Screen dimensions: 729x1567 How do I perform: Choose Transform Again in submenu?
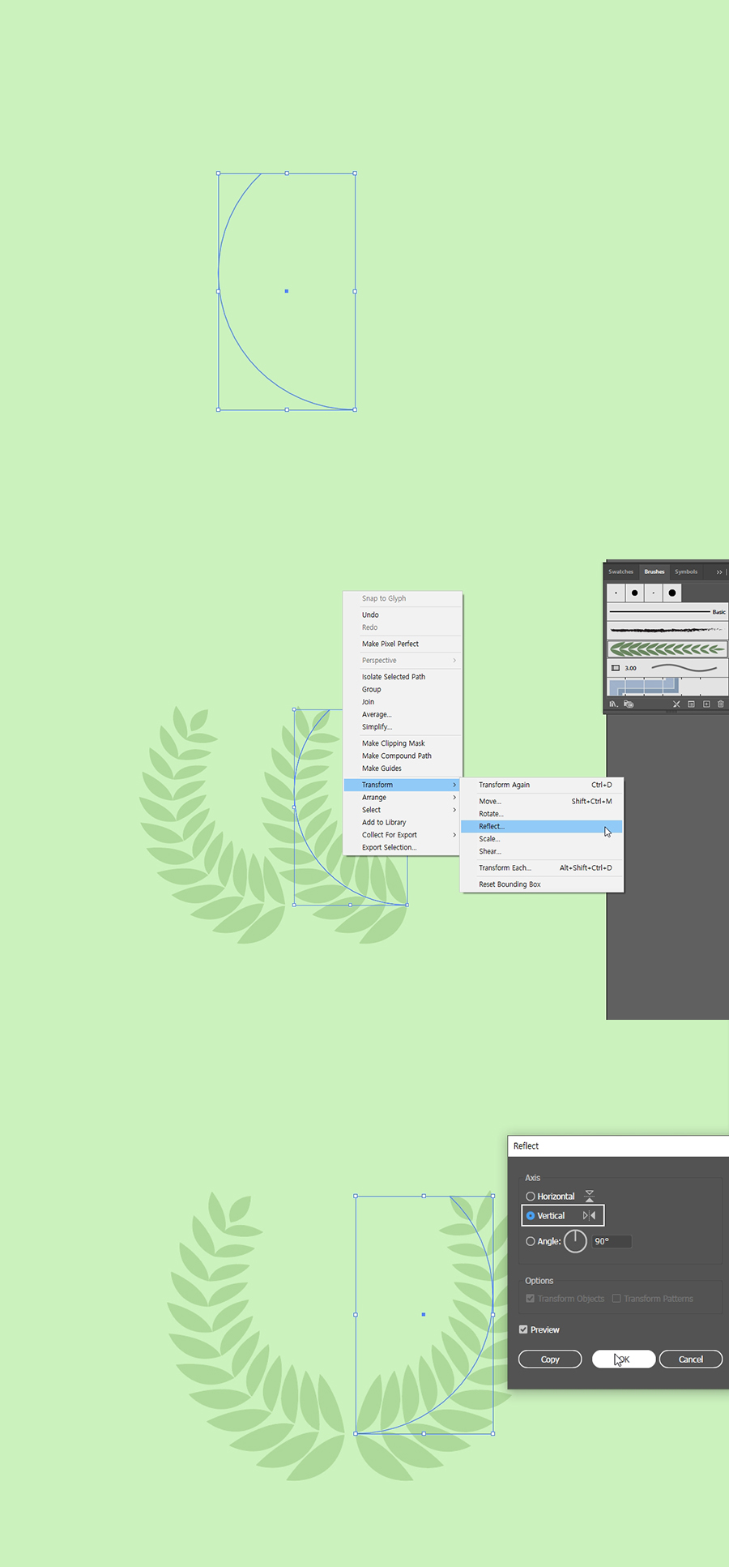542,785
